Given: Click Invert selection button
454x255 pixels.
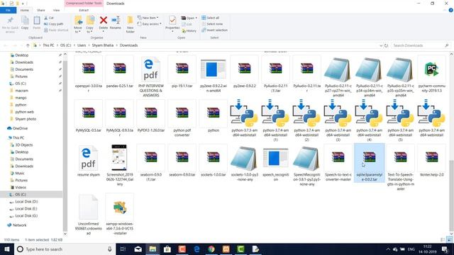Looking at the screenshot, I should [x=214, y=30].
